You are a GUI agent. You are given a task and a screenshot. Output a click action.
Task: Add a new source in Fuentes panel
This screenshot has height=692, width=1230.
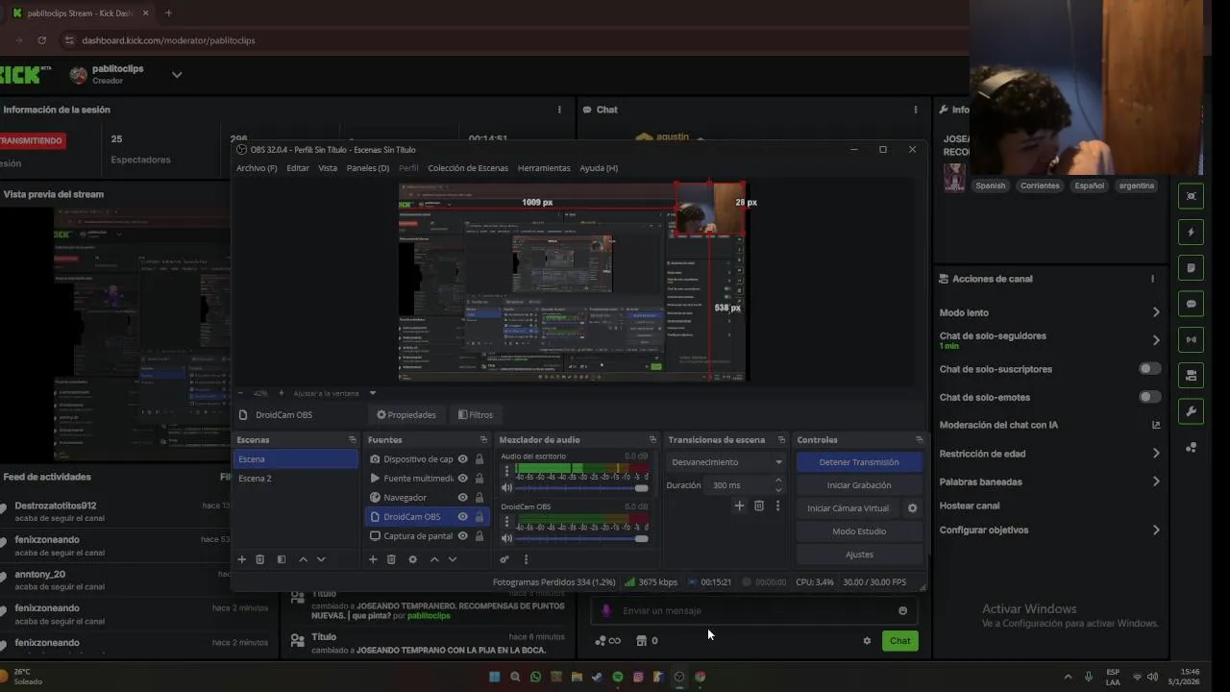tap(373, 559)
